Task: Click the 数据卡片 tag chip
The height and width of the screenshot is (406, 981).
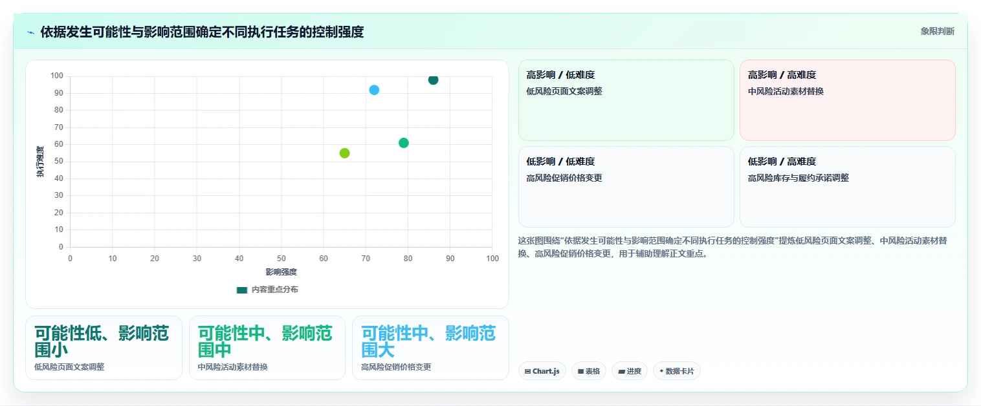Action: coord(676,371)
